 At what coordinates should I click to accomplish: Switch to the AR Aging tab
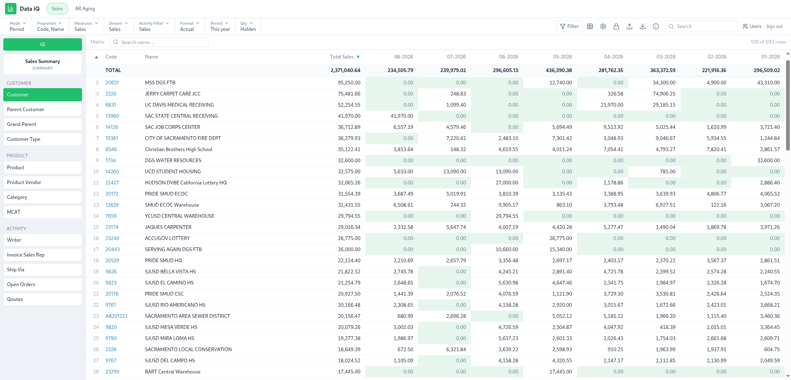click(85, 9)
